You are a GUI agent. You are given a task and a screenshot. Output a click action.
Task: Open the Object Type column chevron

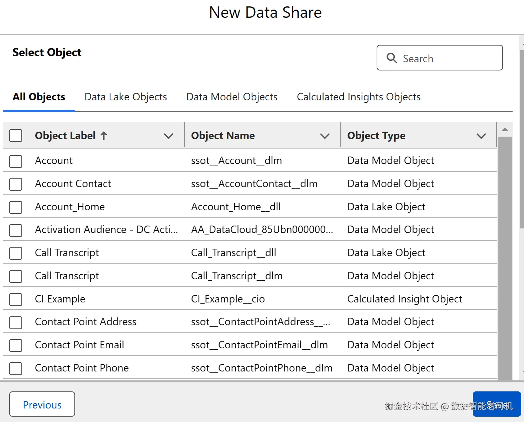[x=481, y=136]
